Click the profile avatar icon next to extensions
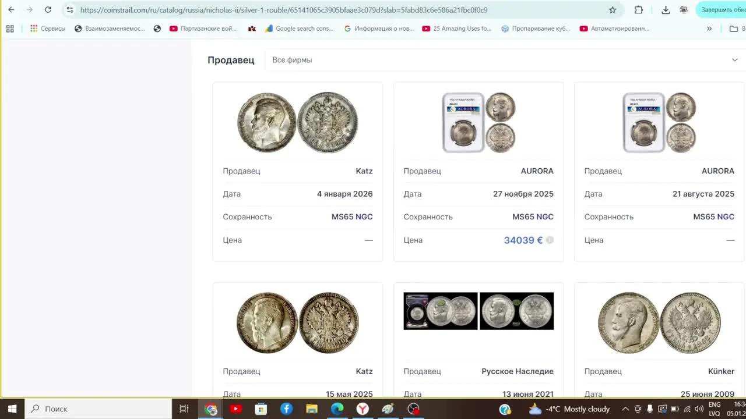Image resolution: width=746 pixels, height=419 pixels. click(x=683, y=10)
